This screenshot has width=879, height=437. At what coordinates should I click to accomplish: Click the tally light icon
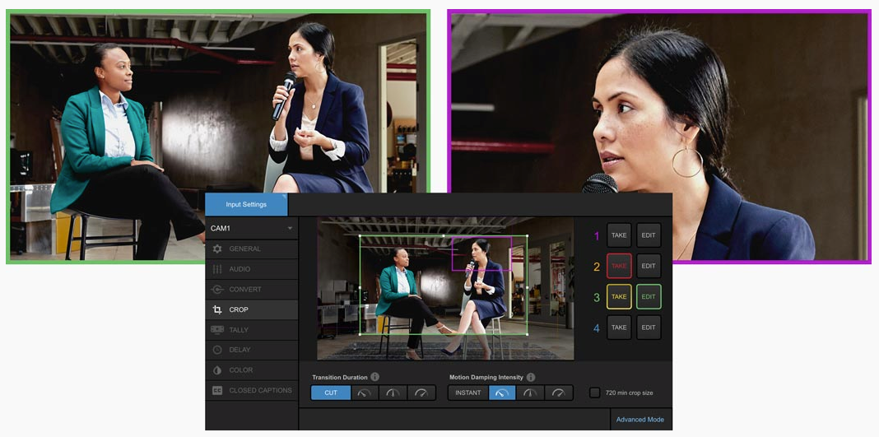[x=217, y=329]
